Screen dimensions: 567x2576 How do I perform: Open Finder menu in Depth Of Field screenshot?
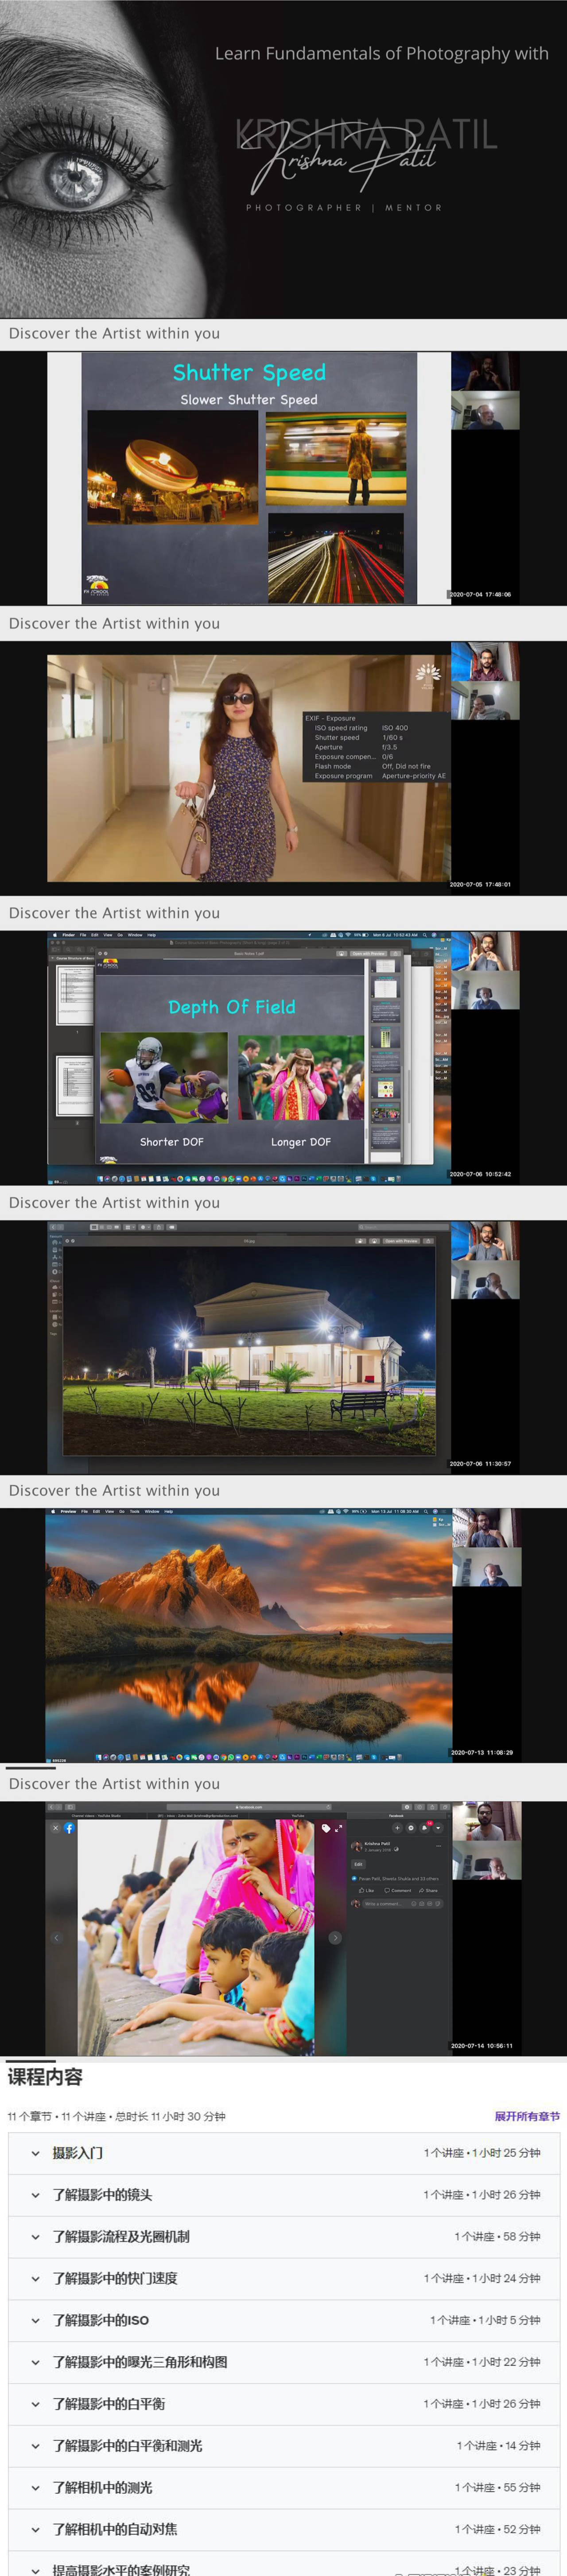click(69, 935)
